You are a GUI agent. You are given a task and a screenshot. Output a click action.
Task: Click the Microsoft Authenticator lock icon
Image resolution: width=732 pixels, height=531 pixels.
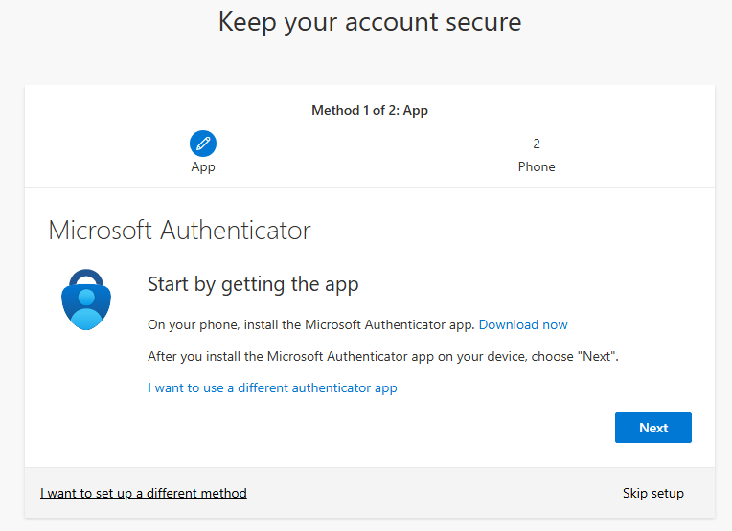(x=87, y=299)
